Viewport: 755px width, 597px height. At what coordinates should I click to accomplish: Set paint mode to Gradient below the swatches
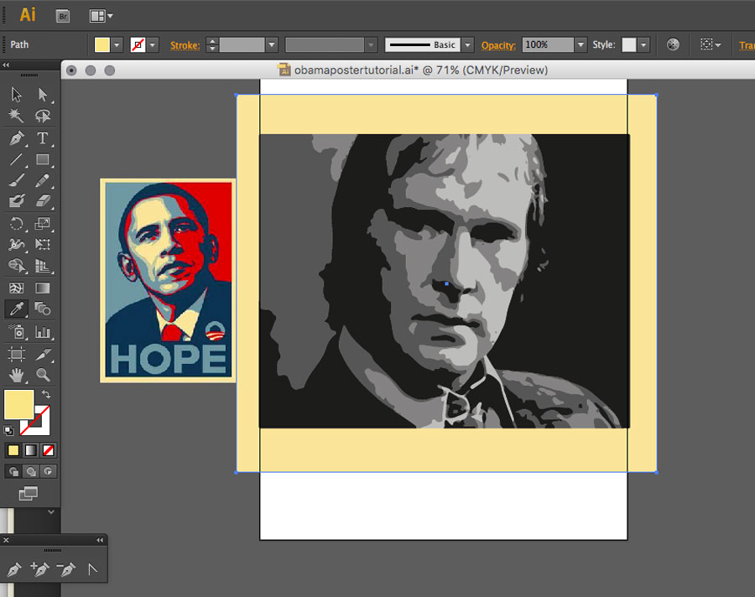30,450
